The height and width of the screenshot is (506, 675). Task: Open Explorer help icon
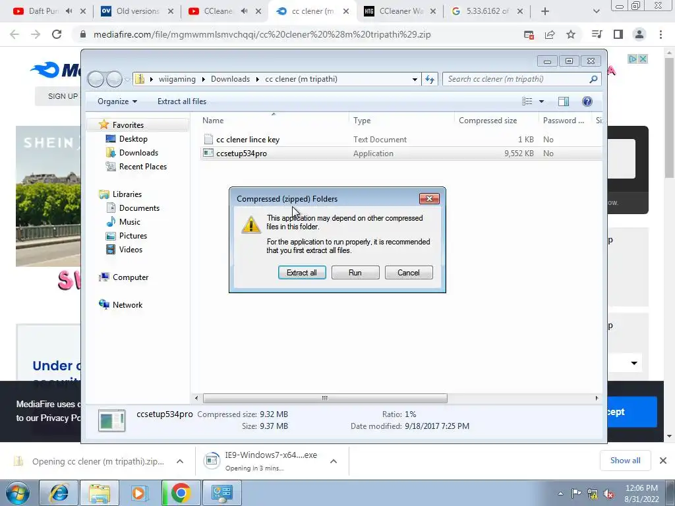pos(587,101)
